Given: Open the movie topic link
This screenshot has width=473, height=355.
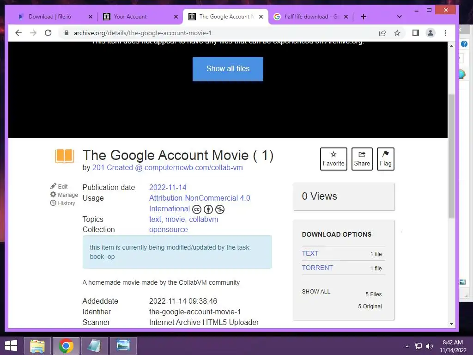Looking at the screenshot, I should (175, 219).
